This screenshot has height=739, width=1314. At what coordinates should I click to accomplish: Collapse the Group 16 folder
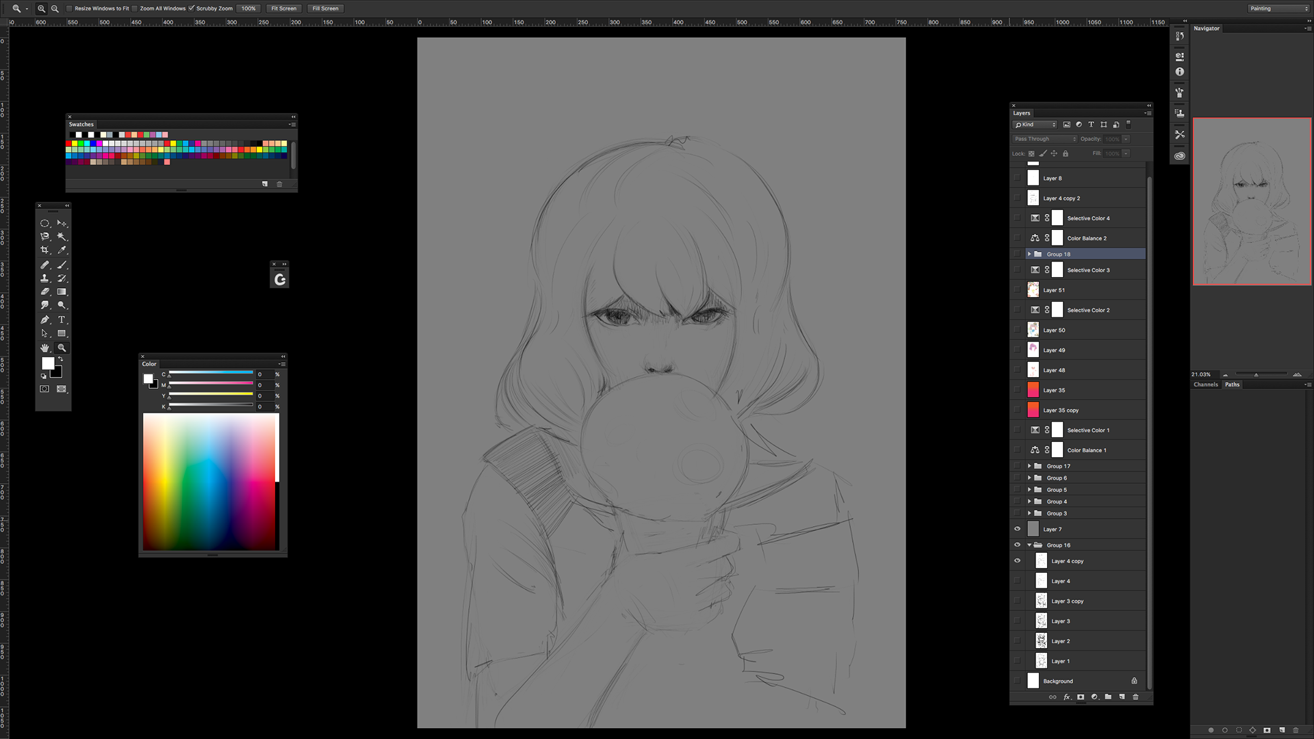coord(1029,545)
